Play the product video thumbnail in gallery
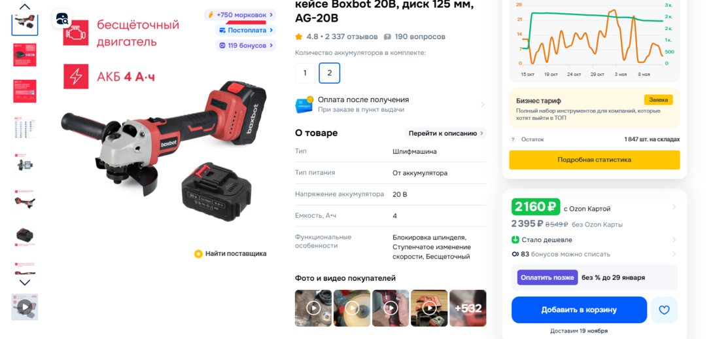 pos(25,307)
